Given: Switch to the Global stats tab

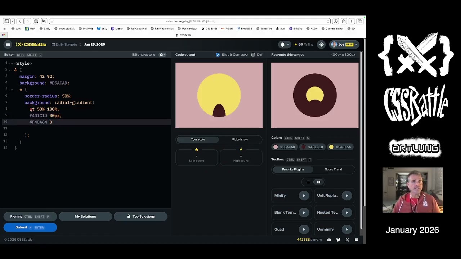Looking at the screenshot, I should [240, 140].
